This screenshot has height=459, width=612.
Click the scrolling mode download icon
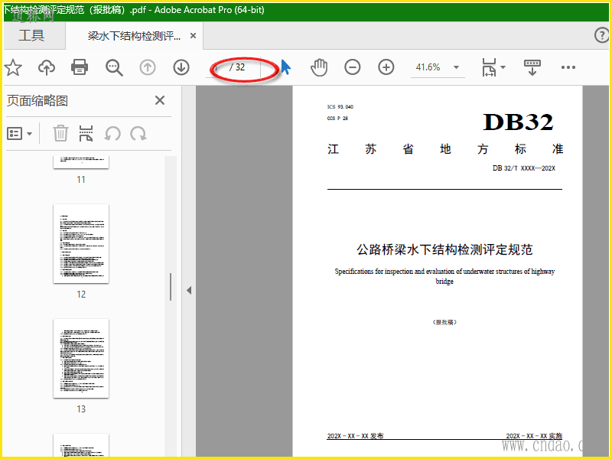click(x=532, y=67)
